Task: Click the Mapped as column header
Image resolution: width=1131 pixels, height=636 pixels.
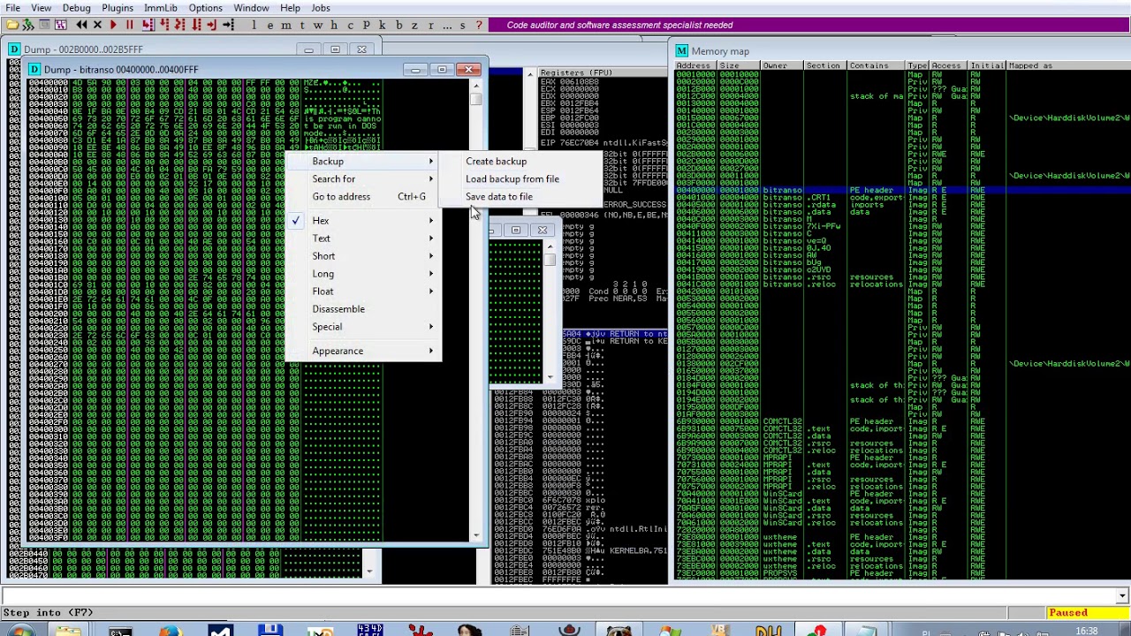Action: coord(1066,65)
